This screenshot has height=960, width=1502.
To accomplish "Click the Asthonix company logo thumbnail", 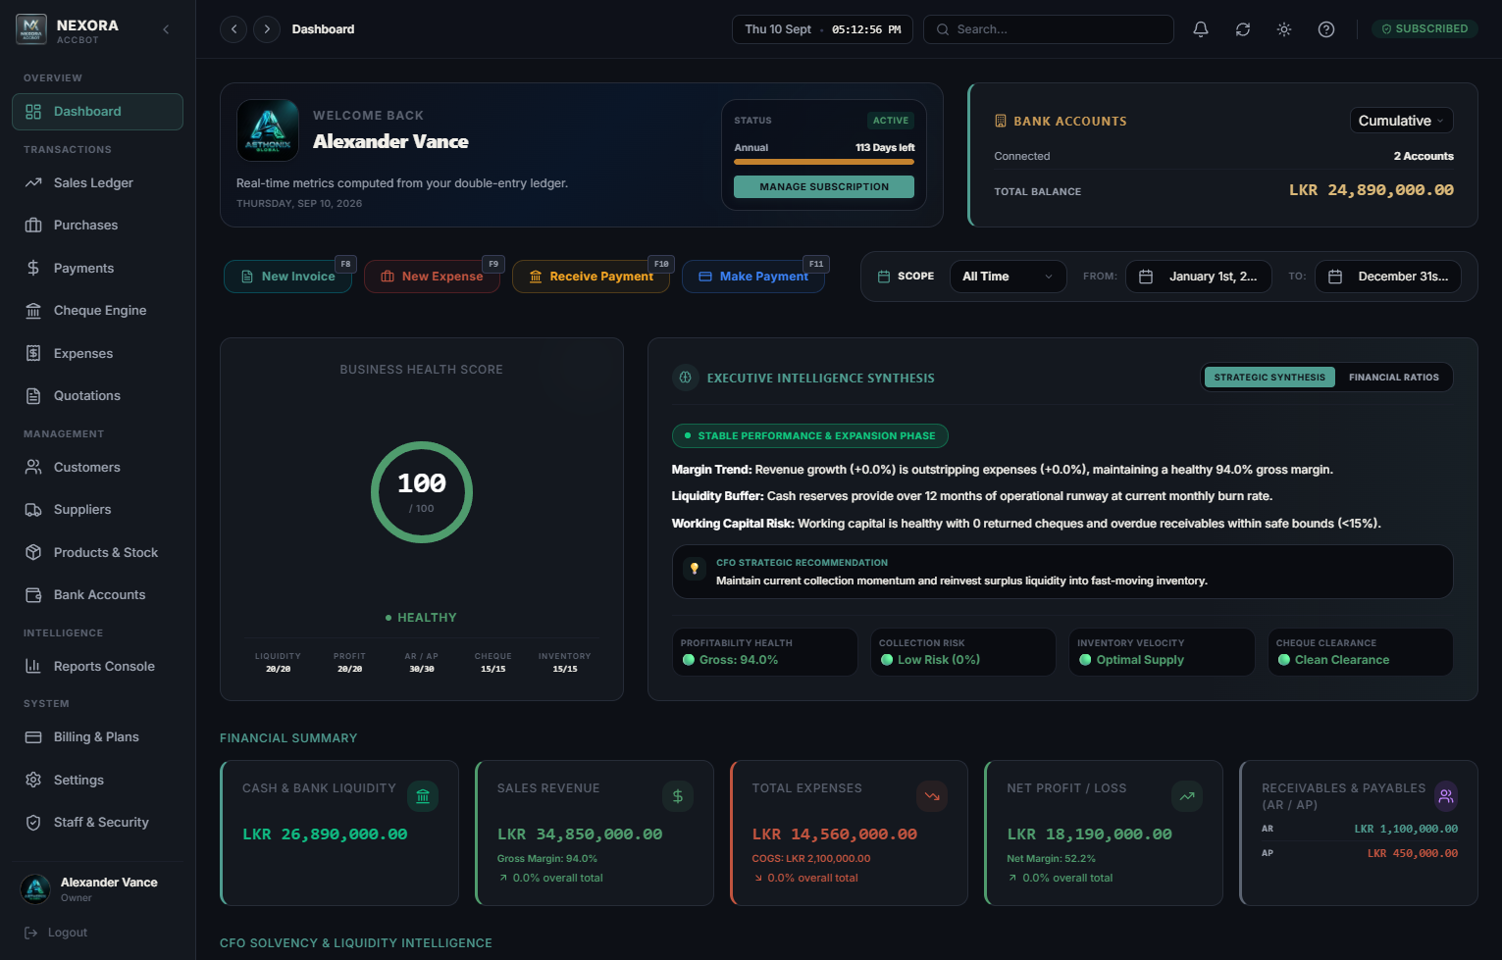I will click(x=268, y=130).
